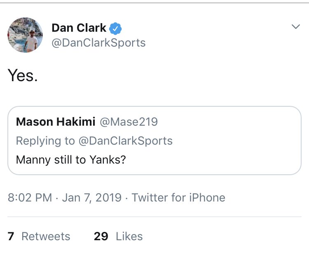Image resolution: width=309 pixels, height=253 pixels.
Task: Open the @Mase219 handle
Action: 127,122
